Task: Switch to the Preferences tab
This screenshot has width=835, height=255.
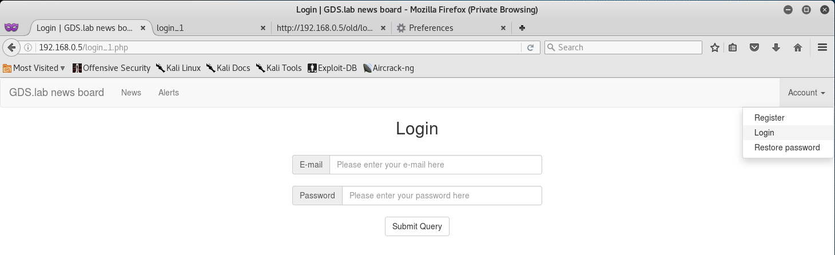Action: 431,27
